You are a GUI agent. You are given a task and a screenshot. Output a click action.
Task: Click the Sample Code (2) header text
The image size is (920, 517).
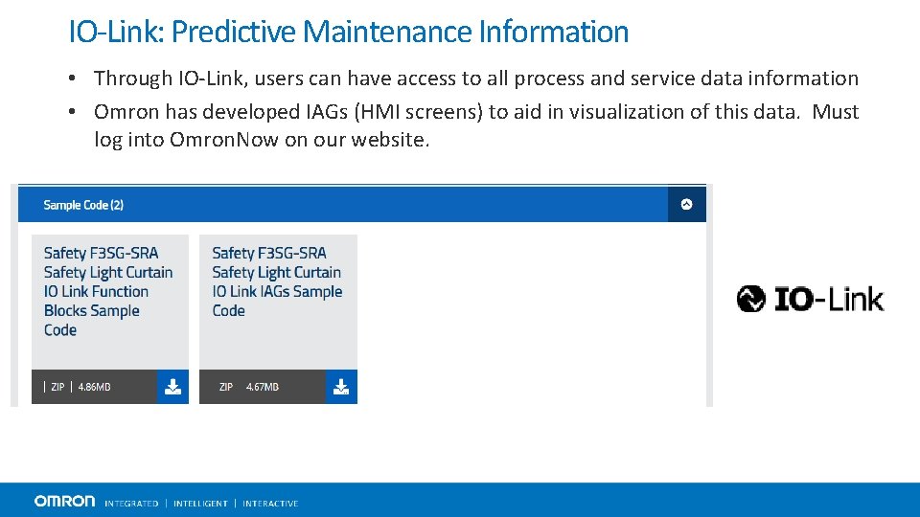pos(83,205)
